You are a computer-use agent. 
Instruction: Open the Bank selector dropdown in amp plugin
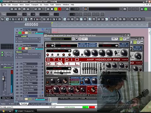pyautogui.click(x=116, y=46)
